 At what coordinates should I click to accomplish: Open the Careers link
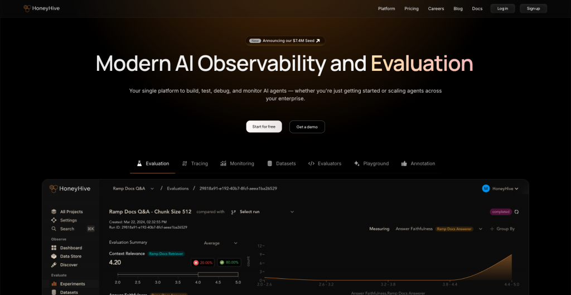click(x=436, y=8)
